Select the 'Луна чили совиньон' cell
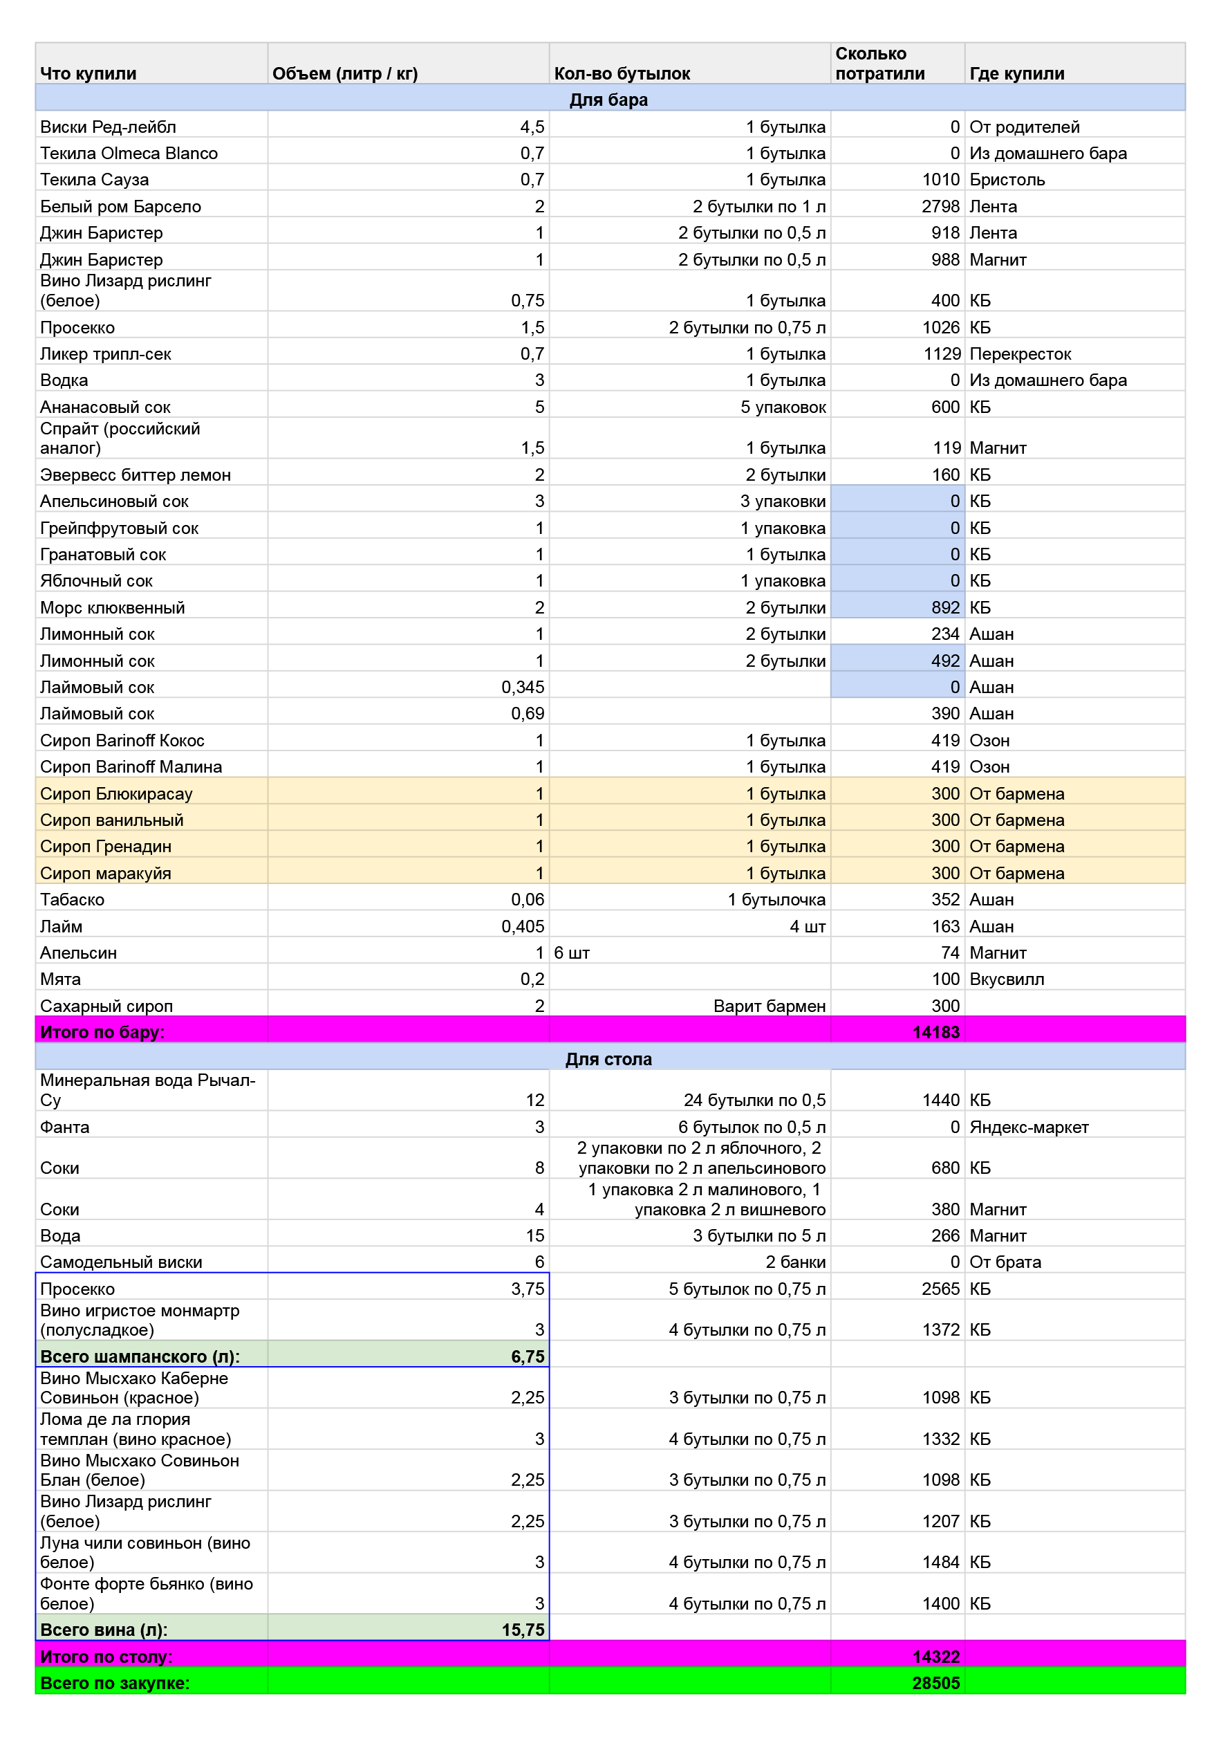The height and width of the screenshot is (1750, 1221). tap(151, 1553)
